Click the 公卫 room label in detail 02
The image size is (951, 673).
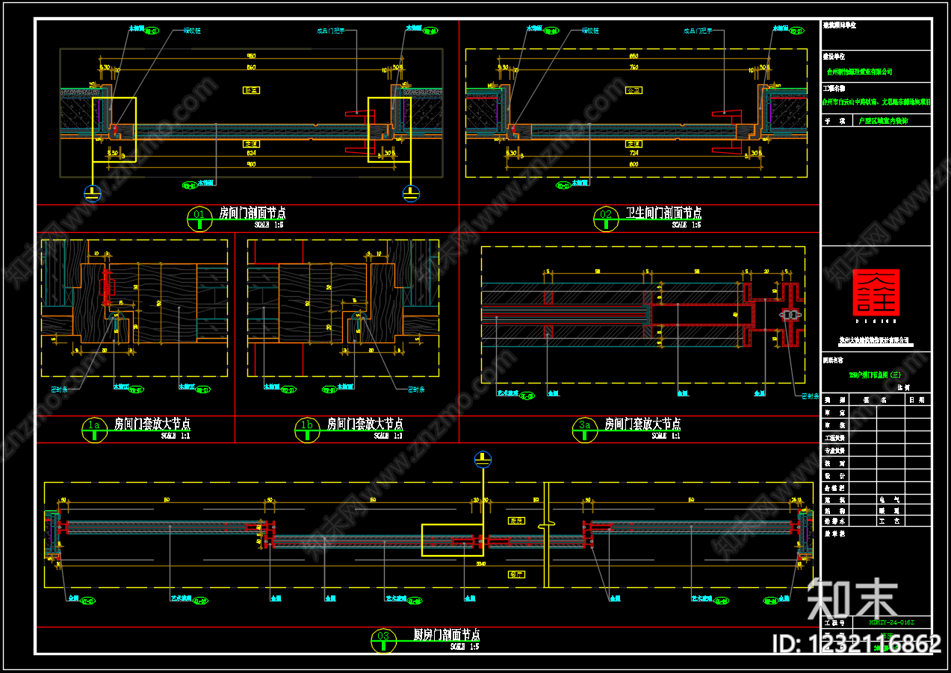click(x=634, y=90)
